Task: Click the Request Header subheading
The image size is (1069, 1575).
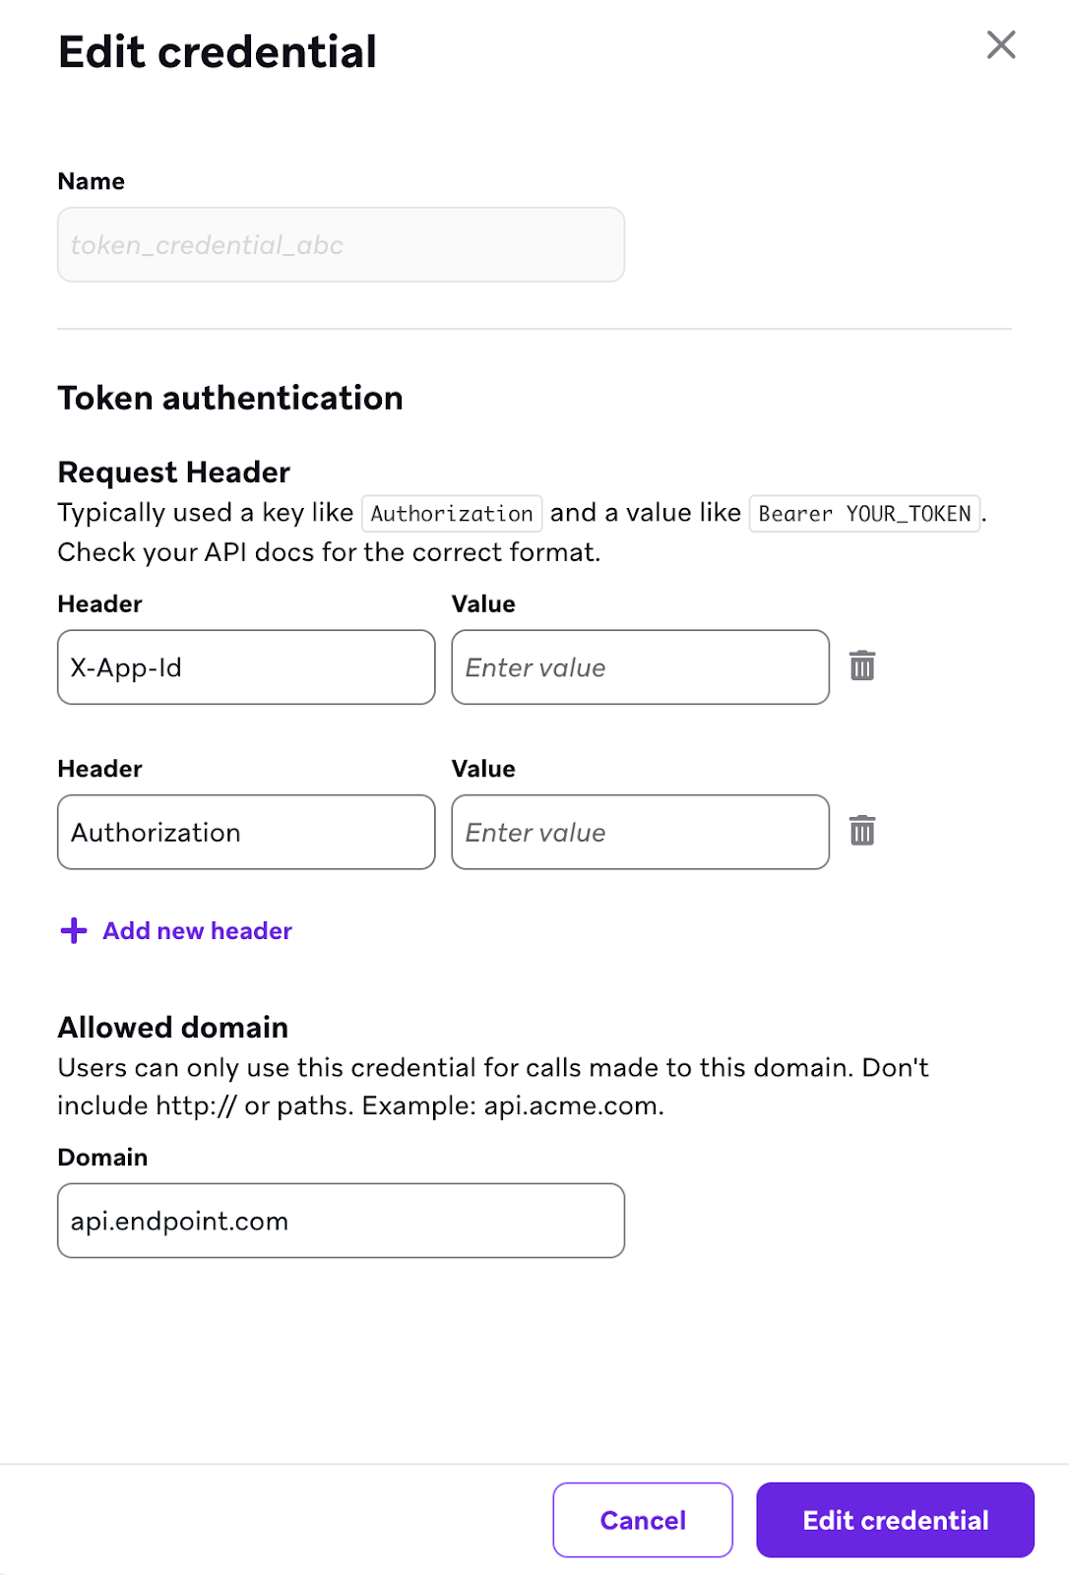Action: [x=174, y=472]
